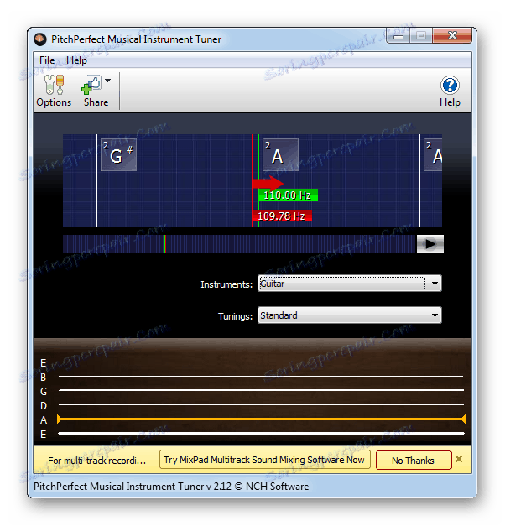Select the highlighted A string
Viewport: 505px width, 526px height.
click(261, 419)
